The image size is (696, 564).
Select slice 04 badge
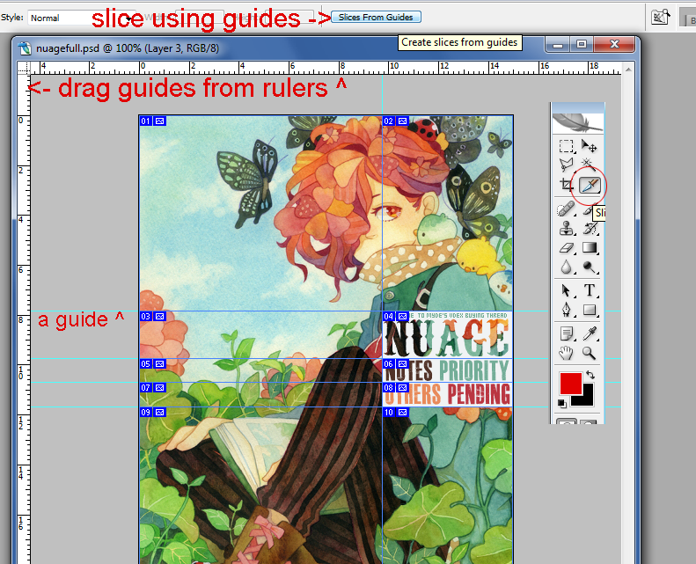[395, 316]
